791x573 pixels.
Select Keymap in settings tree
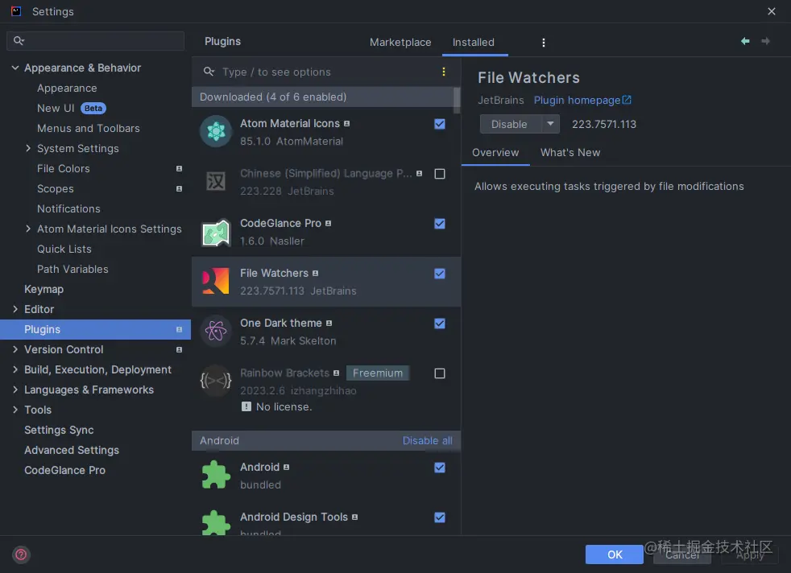pyautogui.click(x=43, y=289)
